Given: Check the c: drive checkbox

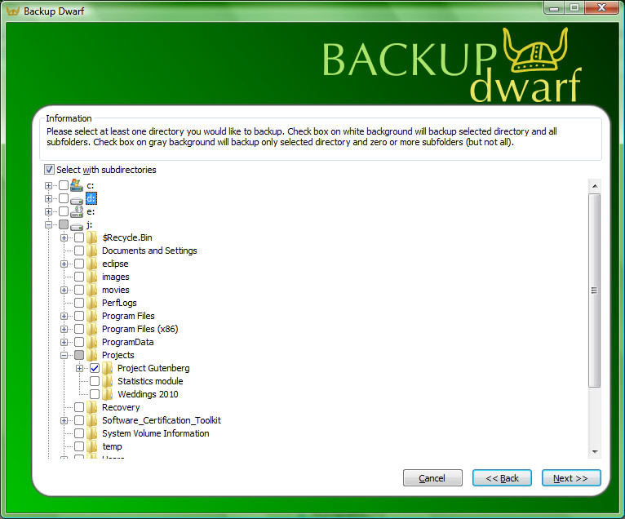Looking at the screenshot, I should tap(64, 185).
